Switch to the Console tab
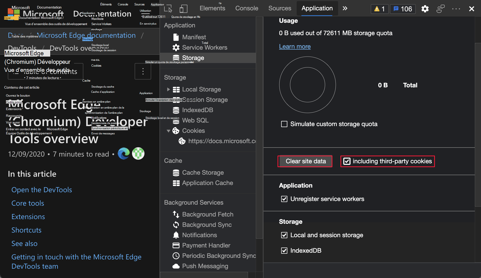Image resolution: width=481 pixels, height=278 pixels. pyautogui.click(x=247, y=9)
